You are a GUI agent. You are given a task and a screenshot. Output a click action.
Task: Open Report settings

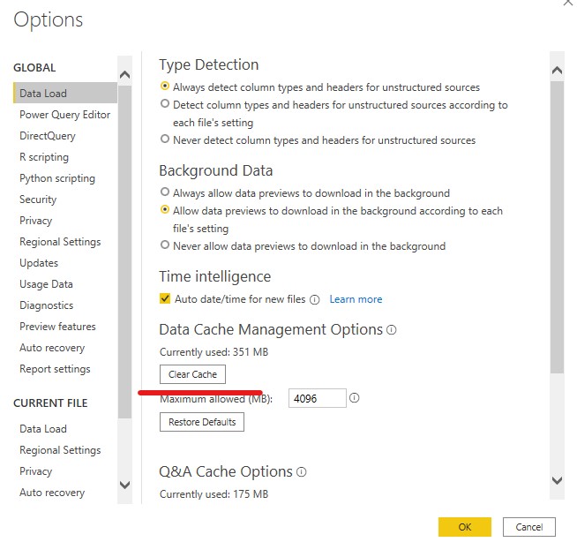point(55,369)
